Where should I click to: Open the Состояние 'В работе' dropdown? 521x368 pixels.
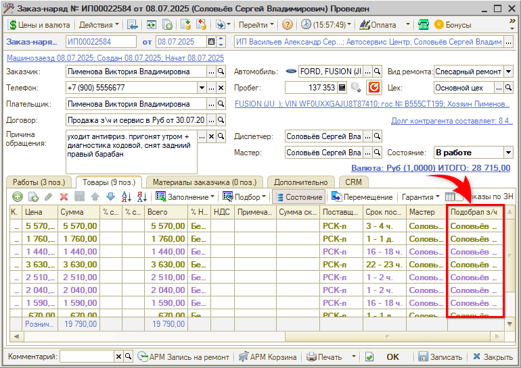point(508,153)
